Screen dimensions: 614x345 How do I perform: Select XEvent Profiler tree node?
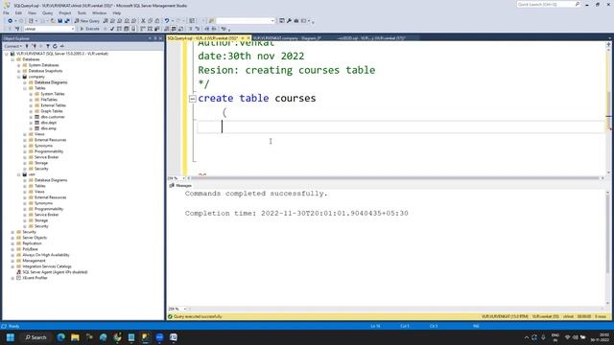tap(35, 278)
